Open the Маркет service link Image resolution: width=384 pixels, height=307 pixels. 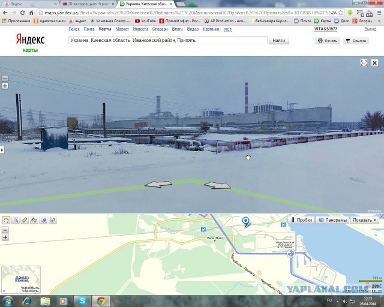(122, 29)
